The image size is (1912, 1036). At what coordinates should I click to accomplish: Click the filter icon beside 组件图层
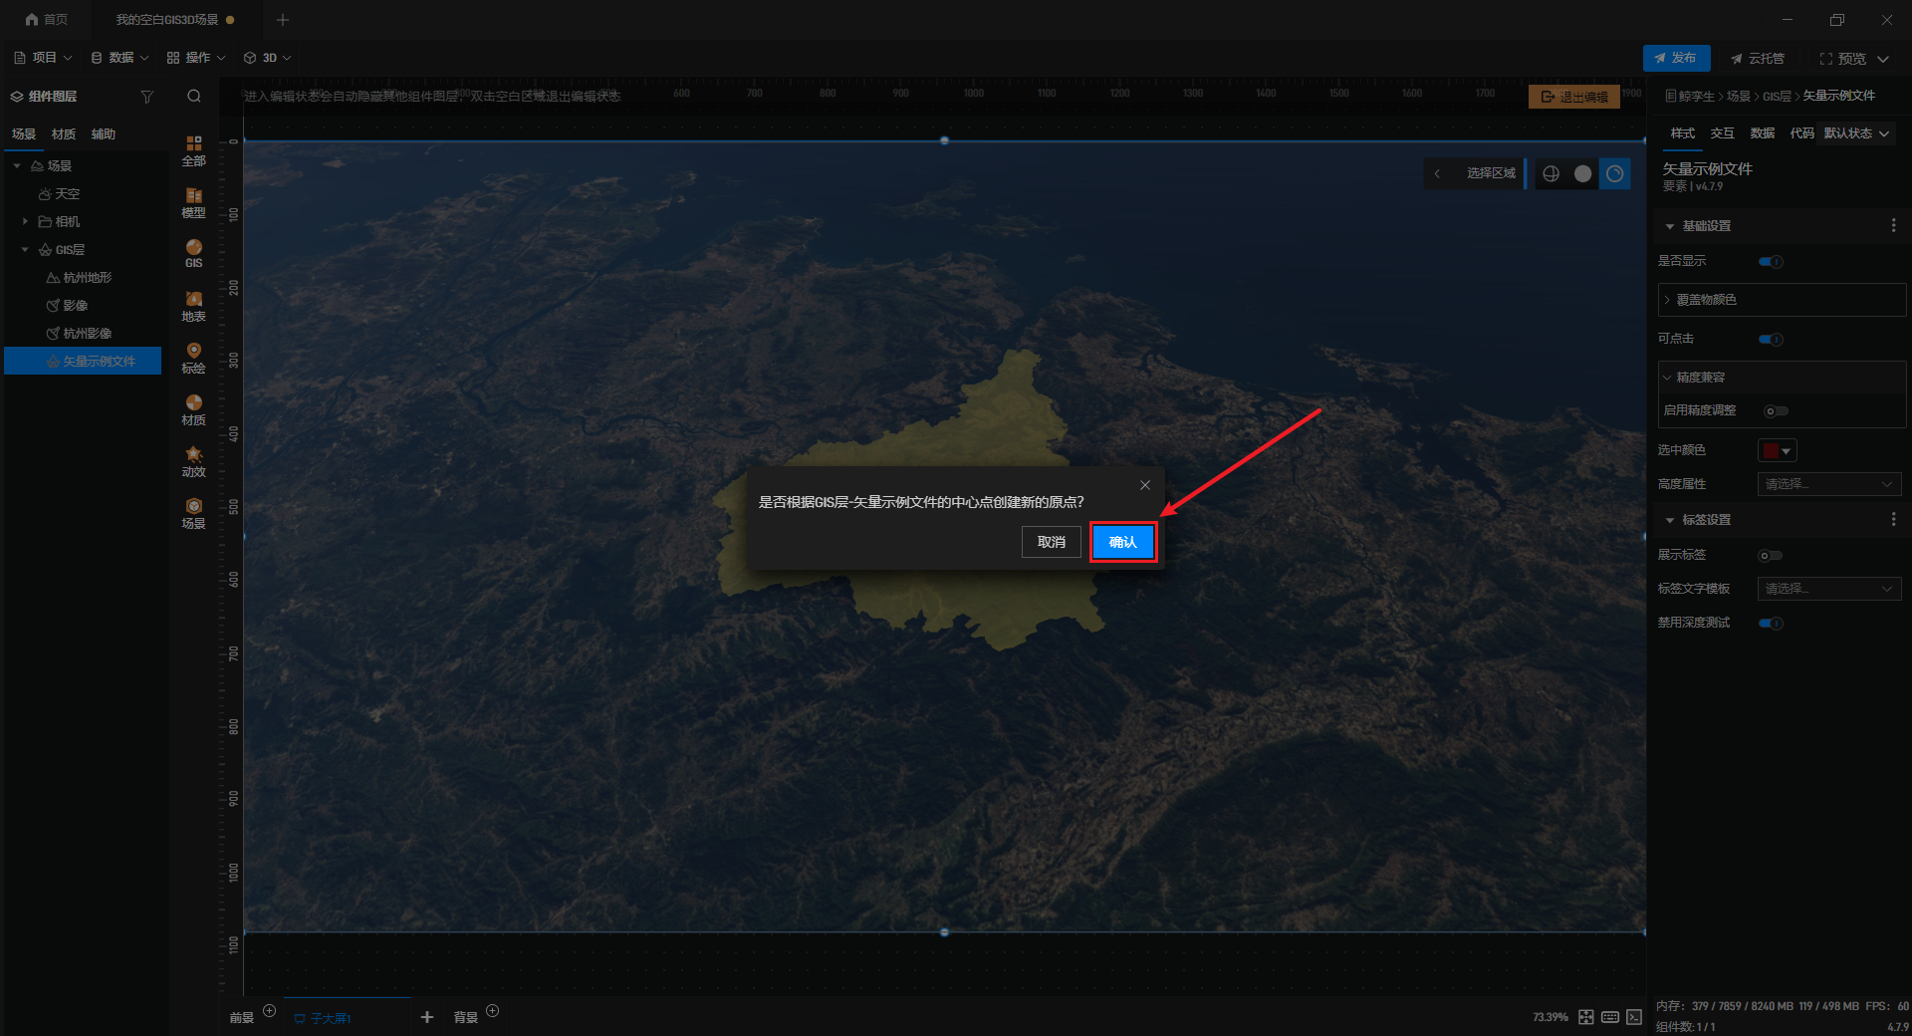147,97
